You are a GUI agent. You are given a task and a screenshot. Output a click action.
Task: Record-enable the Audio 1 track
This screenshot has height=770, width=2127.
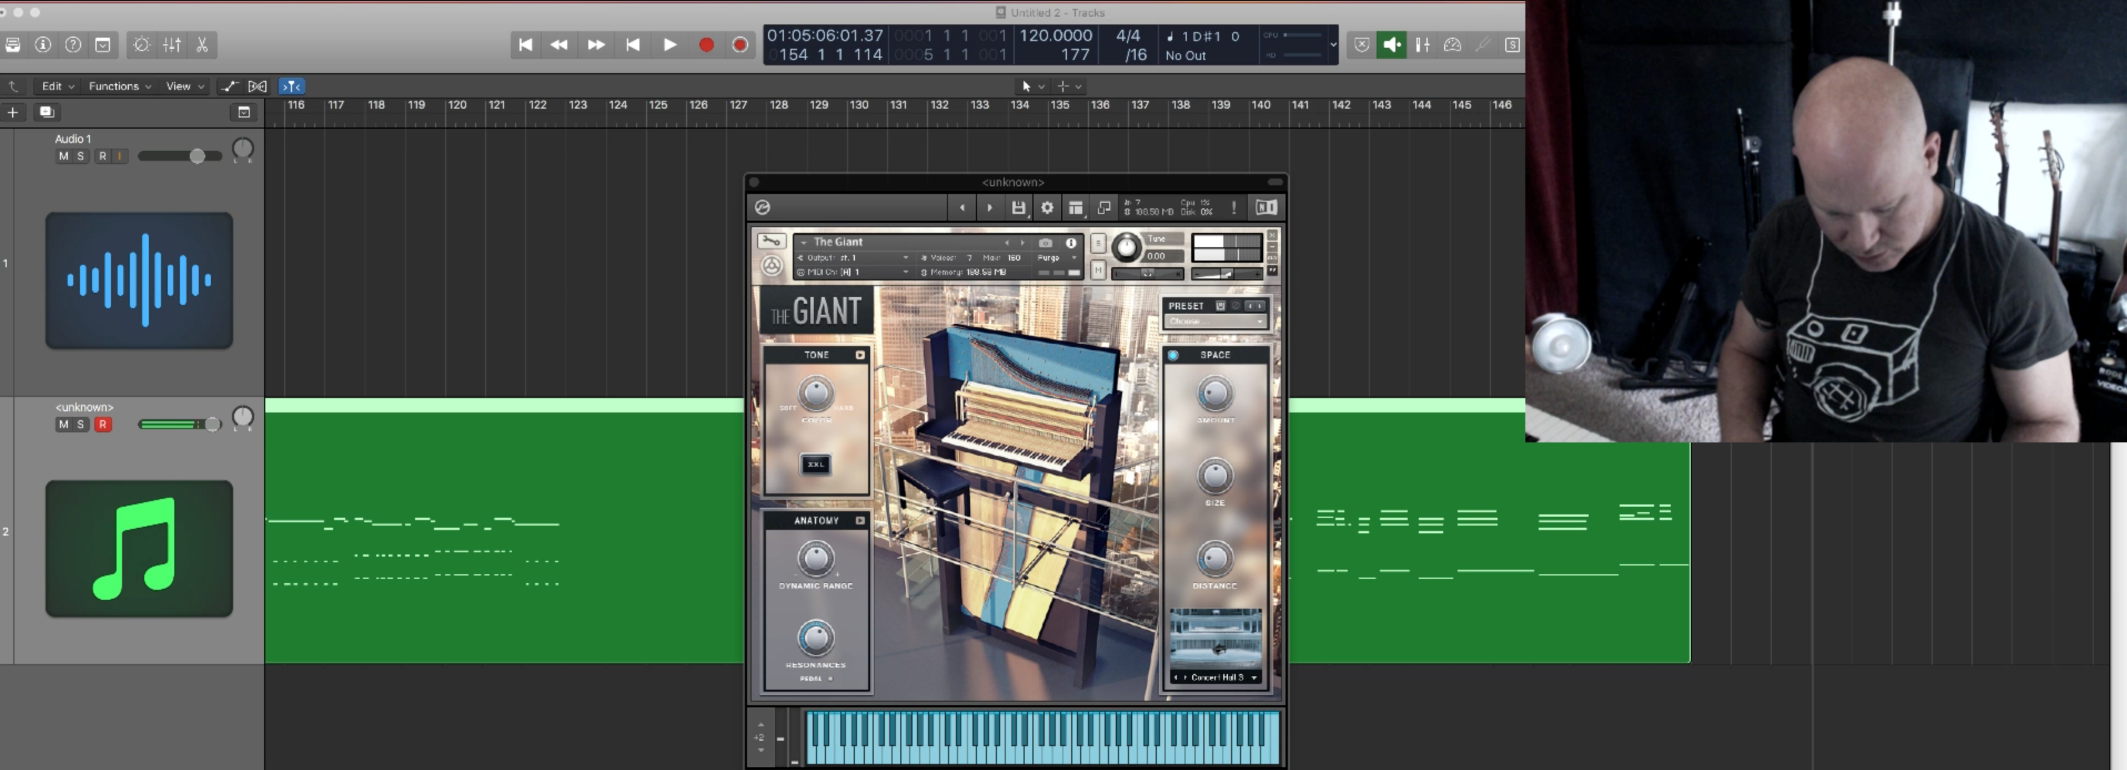pos(102,156)
